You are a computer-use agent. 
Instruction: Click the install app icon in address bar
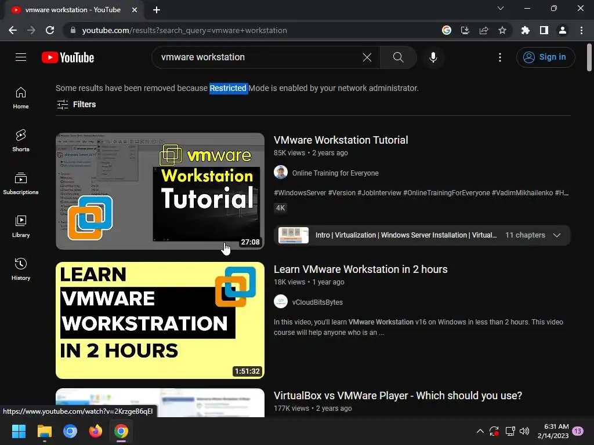(x=465, y=30)
